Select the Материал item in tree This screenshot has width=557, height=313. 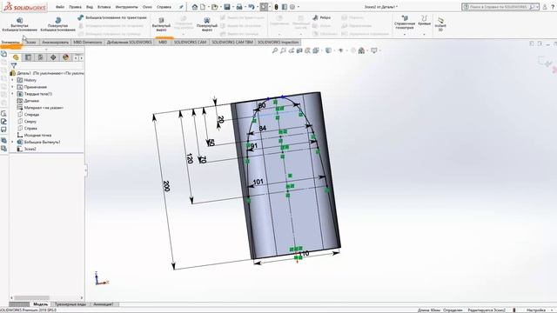point(40,108)
